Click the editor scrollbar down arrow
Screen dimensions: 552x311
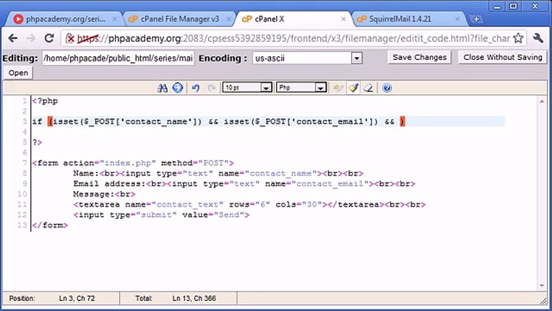(x=542, y=286)
